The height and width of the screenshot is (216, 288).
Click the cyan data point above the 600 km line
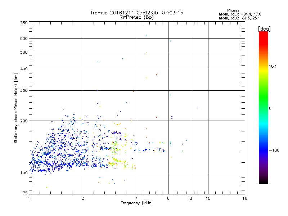(x=146, y=35)
